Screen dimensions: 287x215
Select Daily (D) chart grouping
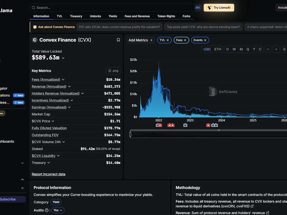[227, 49]
